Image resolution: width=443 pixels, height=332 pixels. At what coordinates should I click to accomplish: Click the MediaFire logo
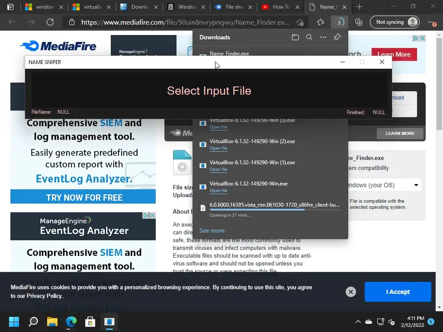(x=58, y=46)
